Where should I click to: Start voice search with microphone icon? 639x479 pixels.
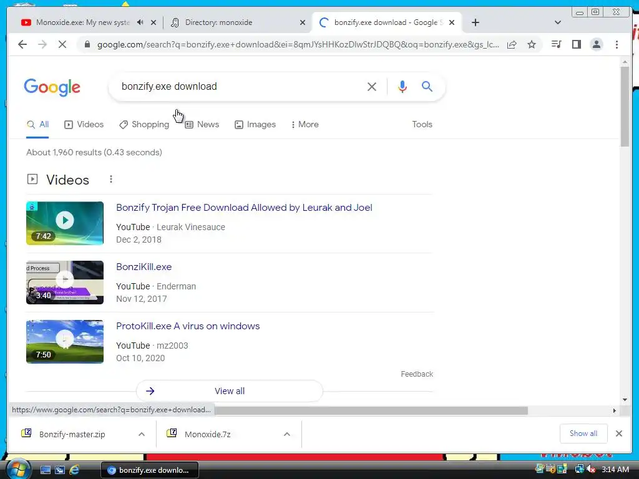(402, 86)
